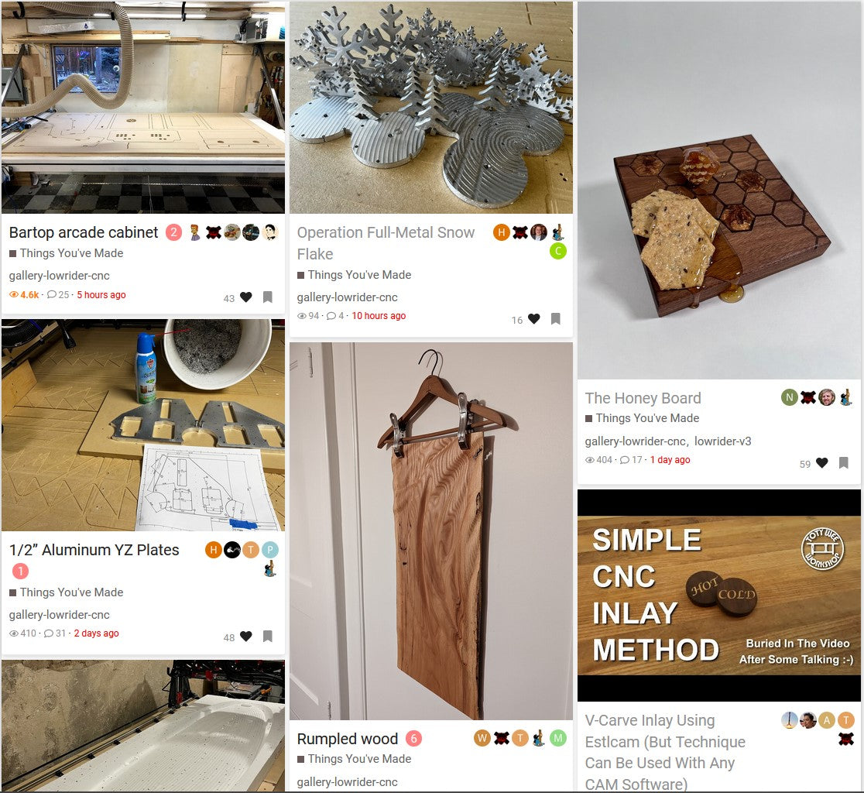864x793 pixels.
Task: Like the 1/2" Aluminum YZ Plates post
Action: (246, 636)
